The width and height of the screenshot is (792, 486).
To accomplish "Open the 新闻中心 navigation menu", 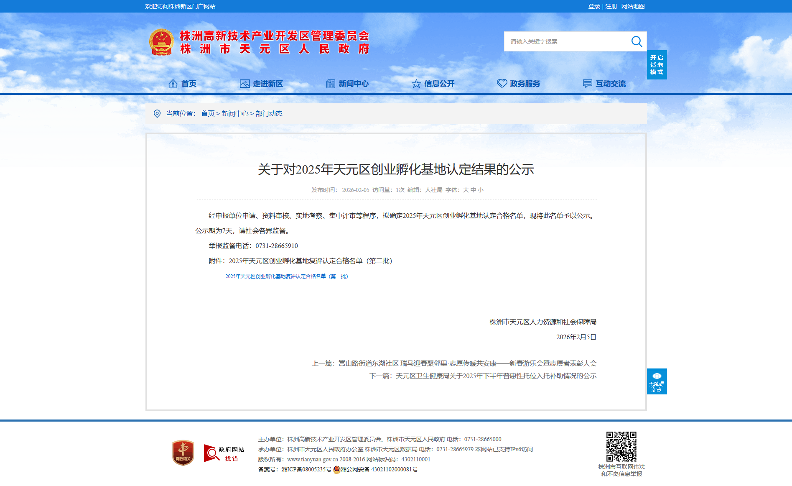I will [347, 84].
